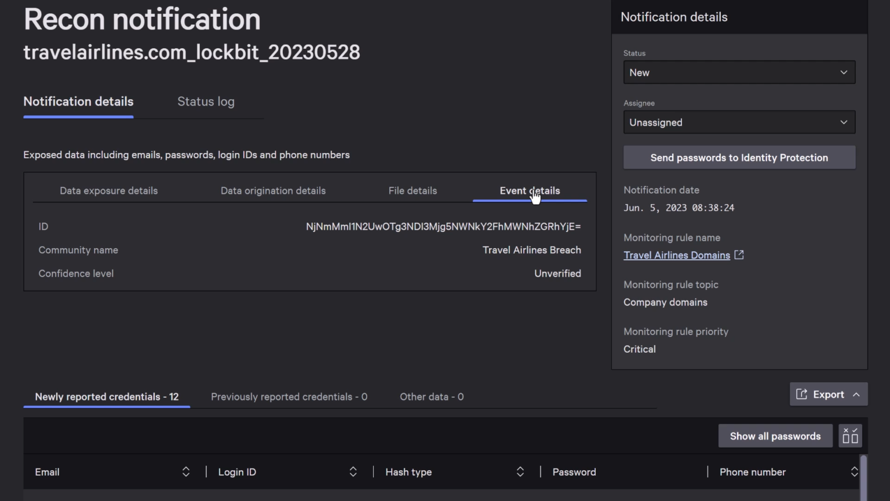Click Send passwords to Identity Protection
The height and width of the screenshot is (501, 890).
739,157
